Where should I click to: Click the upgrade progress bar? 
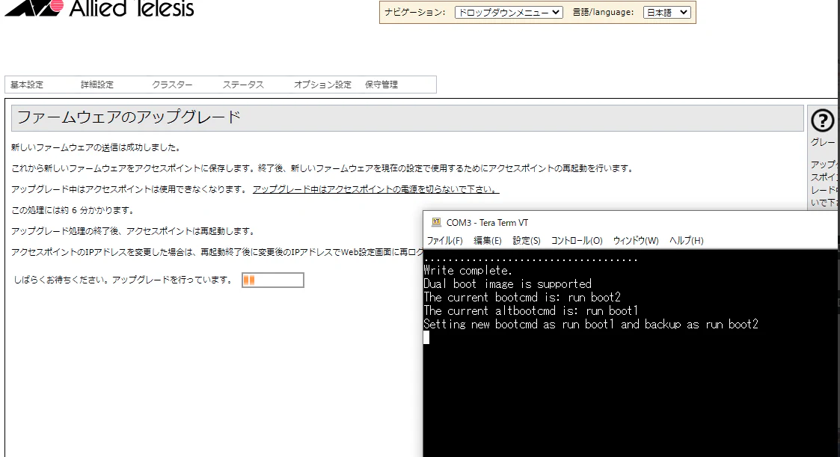click(x=273, y=280)
